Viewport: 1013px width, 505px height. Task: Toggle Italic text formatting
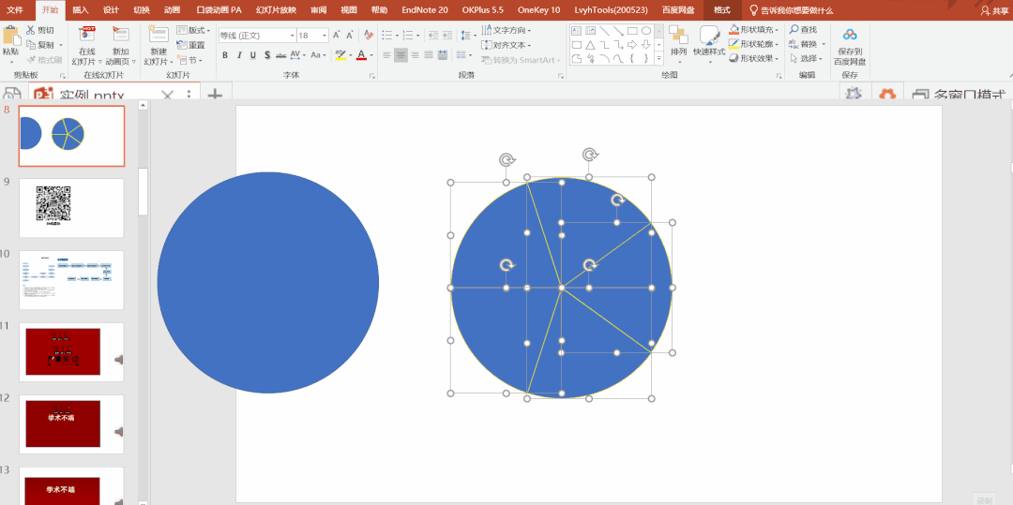pos(239,55)
